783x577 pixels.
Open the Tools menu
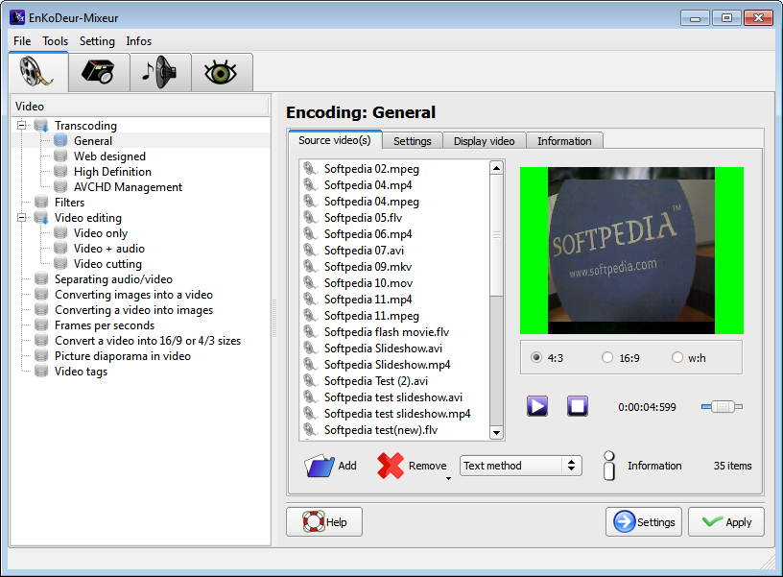pos(55,41)
